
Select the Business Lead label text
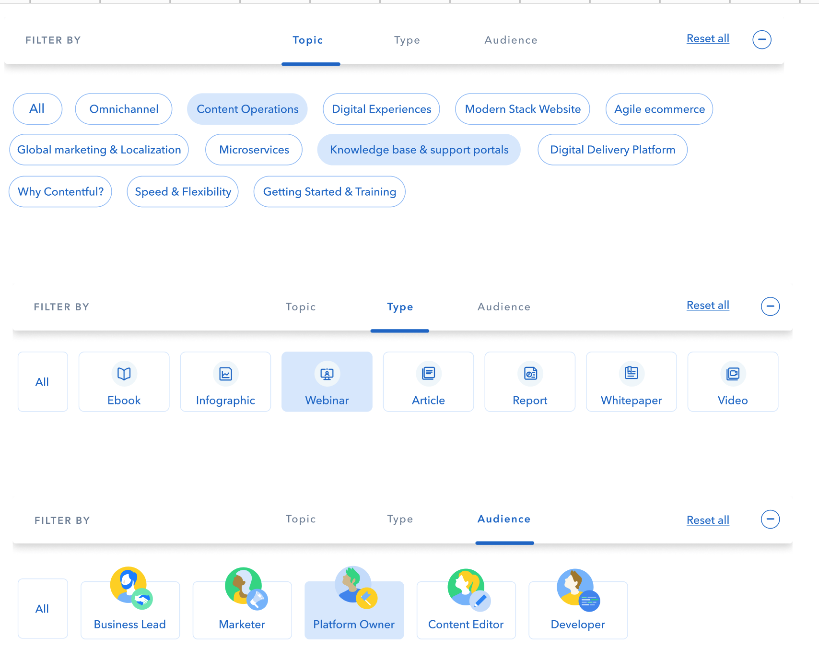pyautogui.click(x=130, y=625)
